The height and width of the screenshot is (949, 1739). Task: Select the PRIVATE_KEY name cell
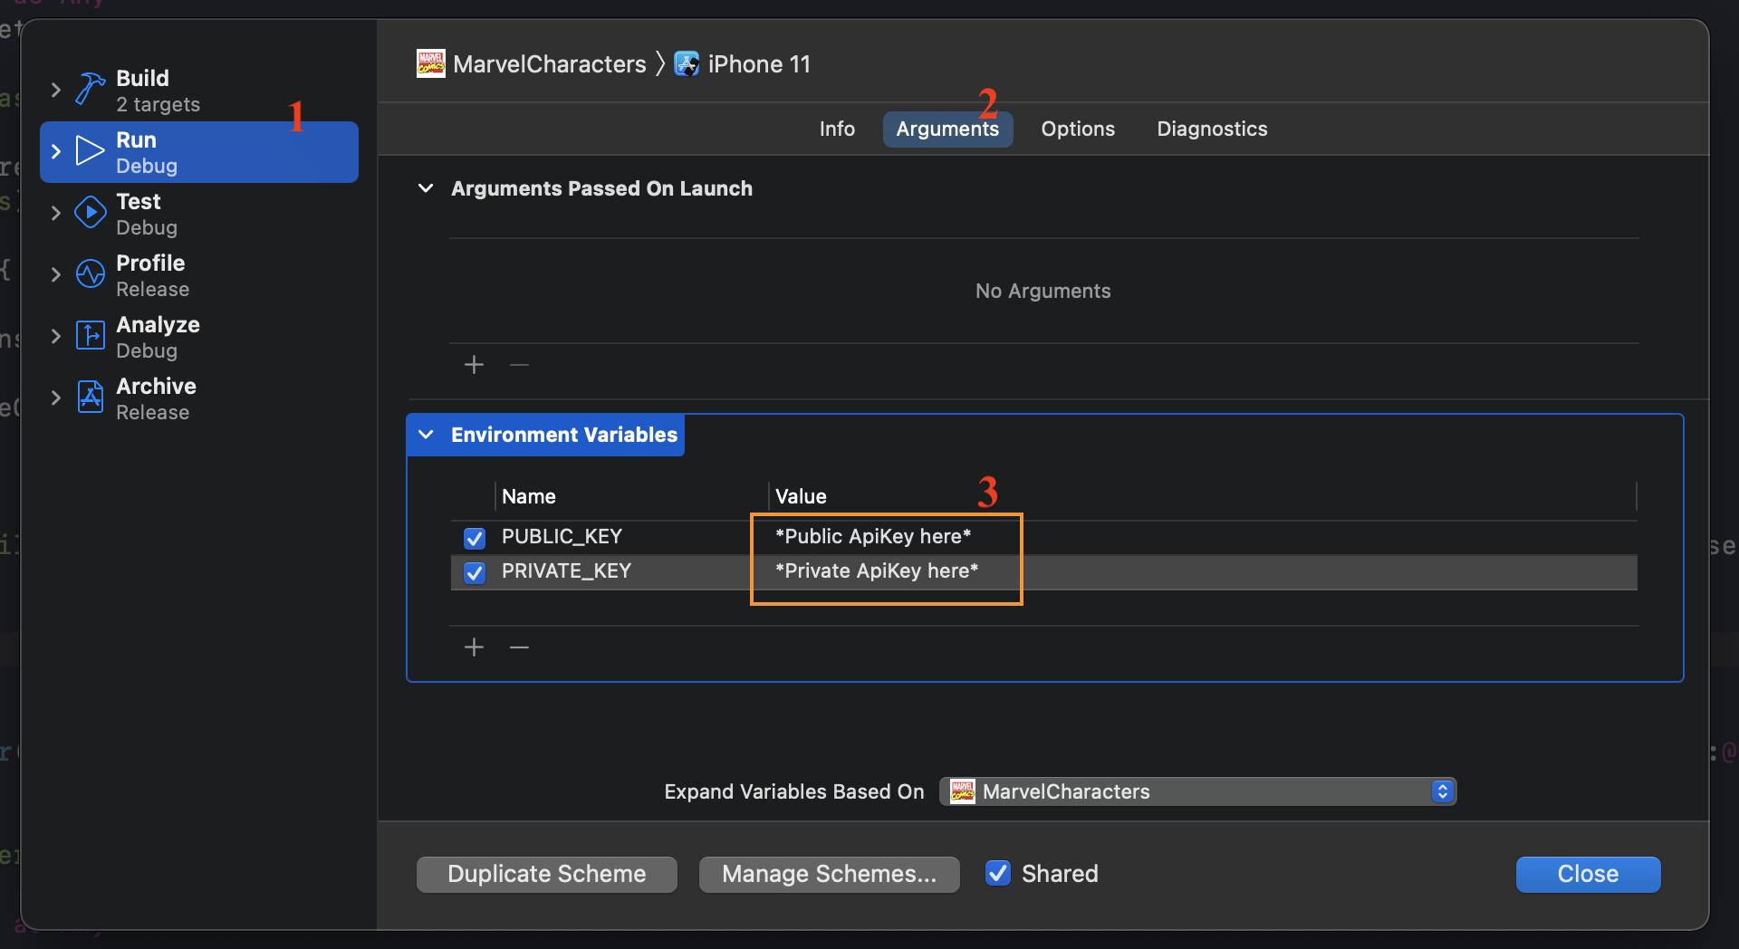(566, 571)
